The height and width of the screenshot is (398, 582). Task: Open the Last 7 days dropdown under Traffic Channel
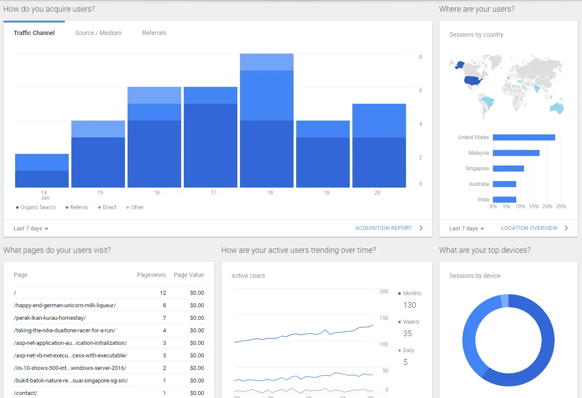click(x=31, y=229)
